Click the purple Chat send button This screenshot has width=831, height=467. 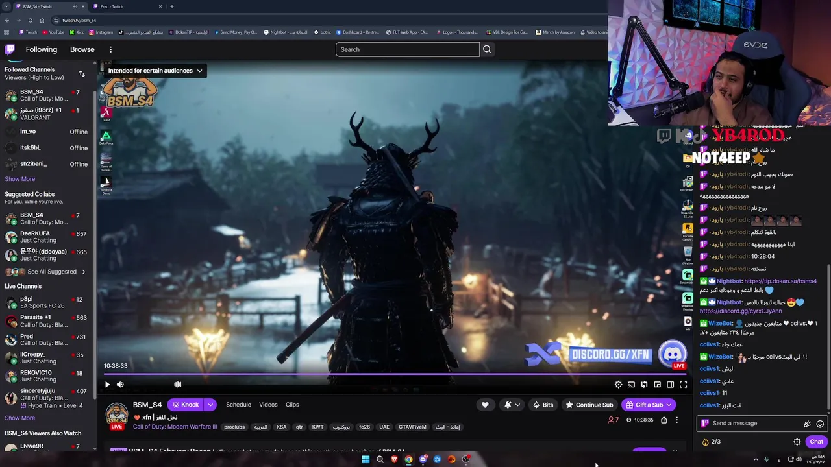816,442
